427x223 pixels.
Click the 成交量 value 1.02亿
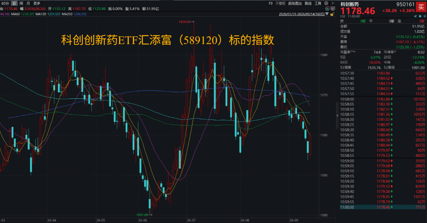click(419, 31)
